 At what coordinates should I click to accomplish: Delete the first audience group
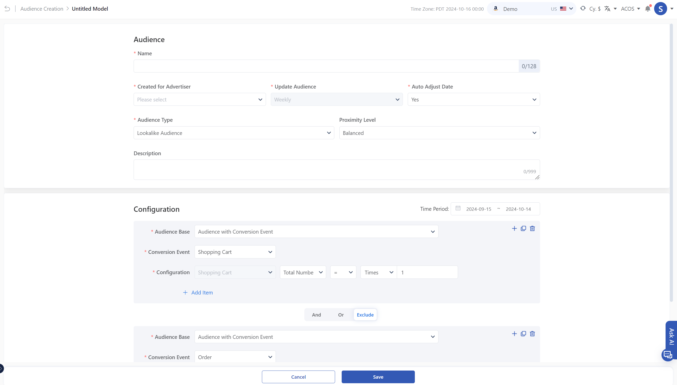[532, 229]
